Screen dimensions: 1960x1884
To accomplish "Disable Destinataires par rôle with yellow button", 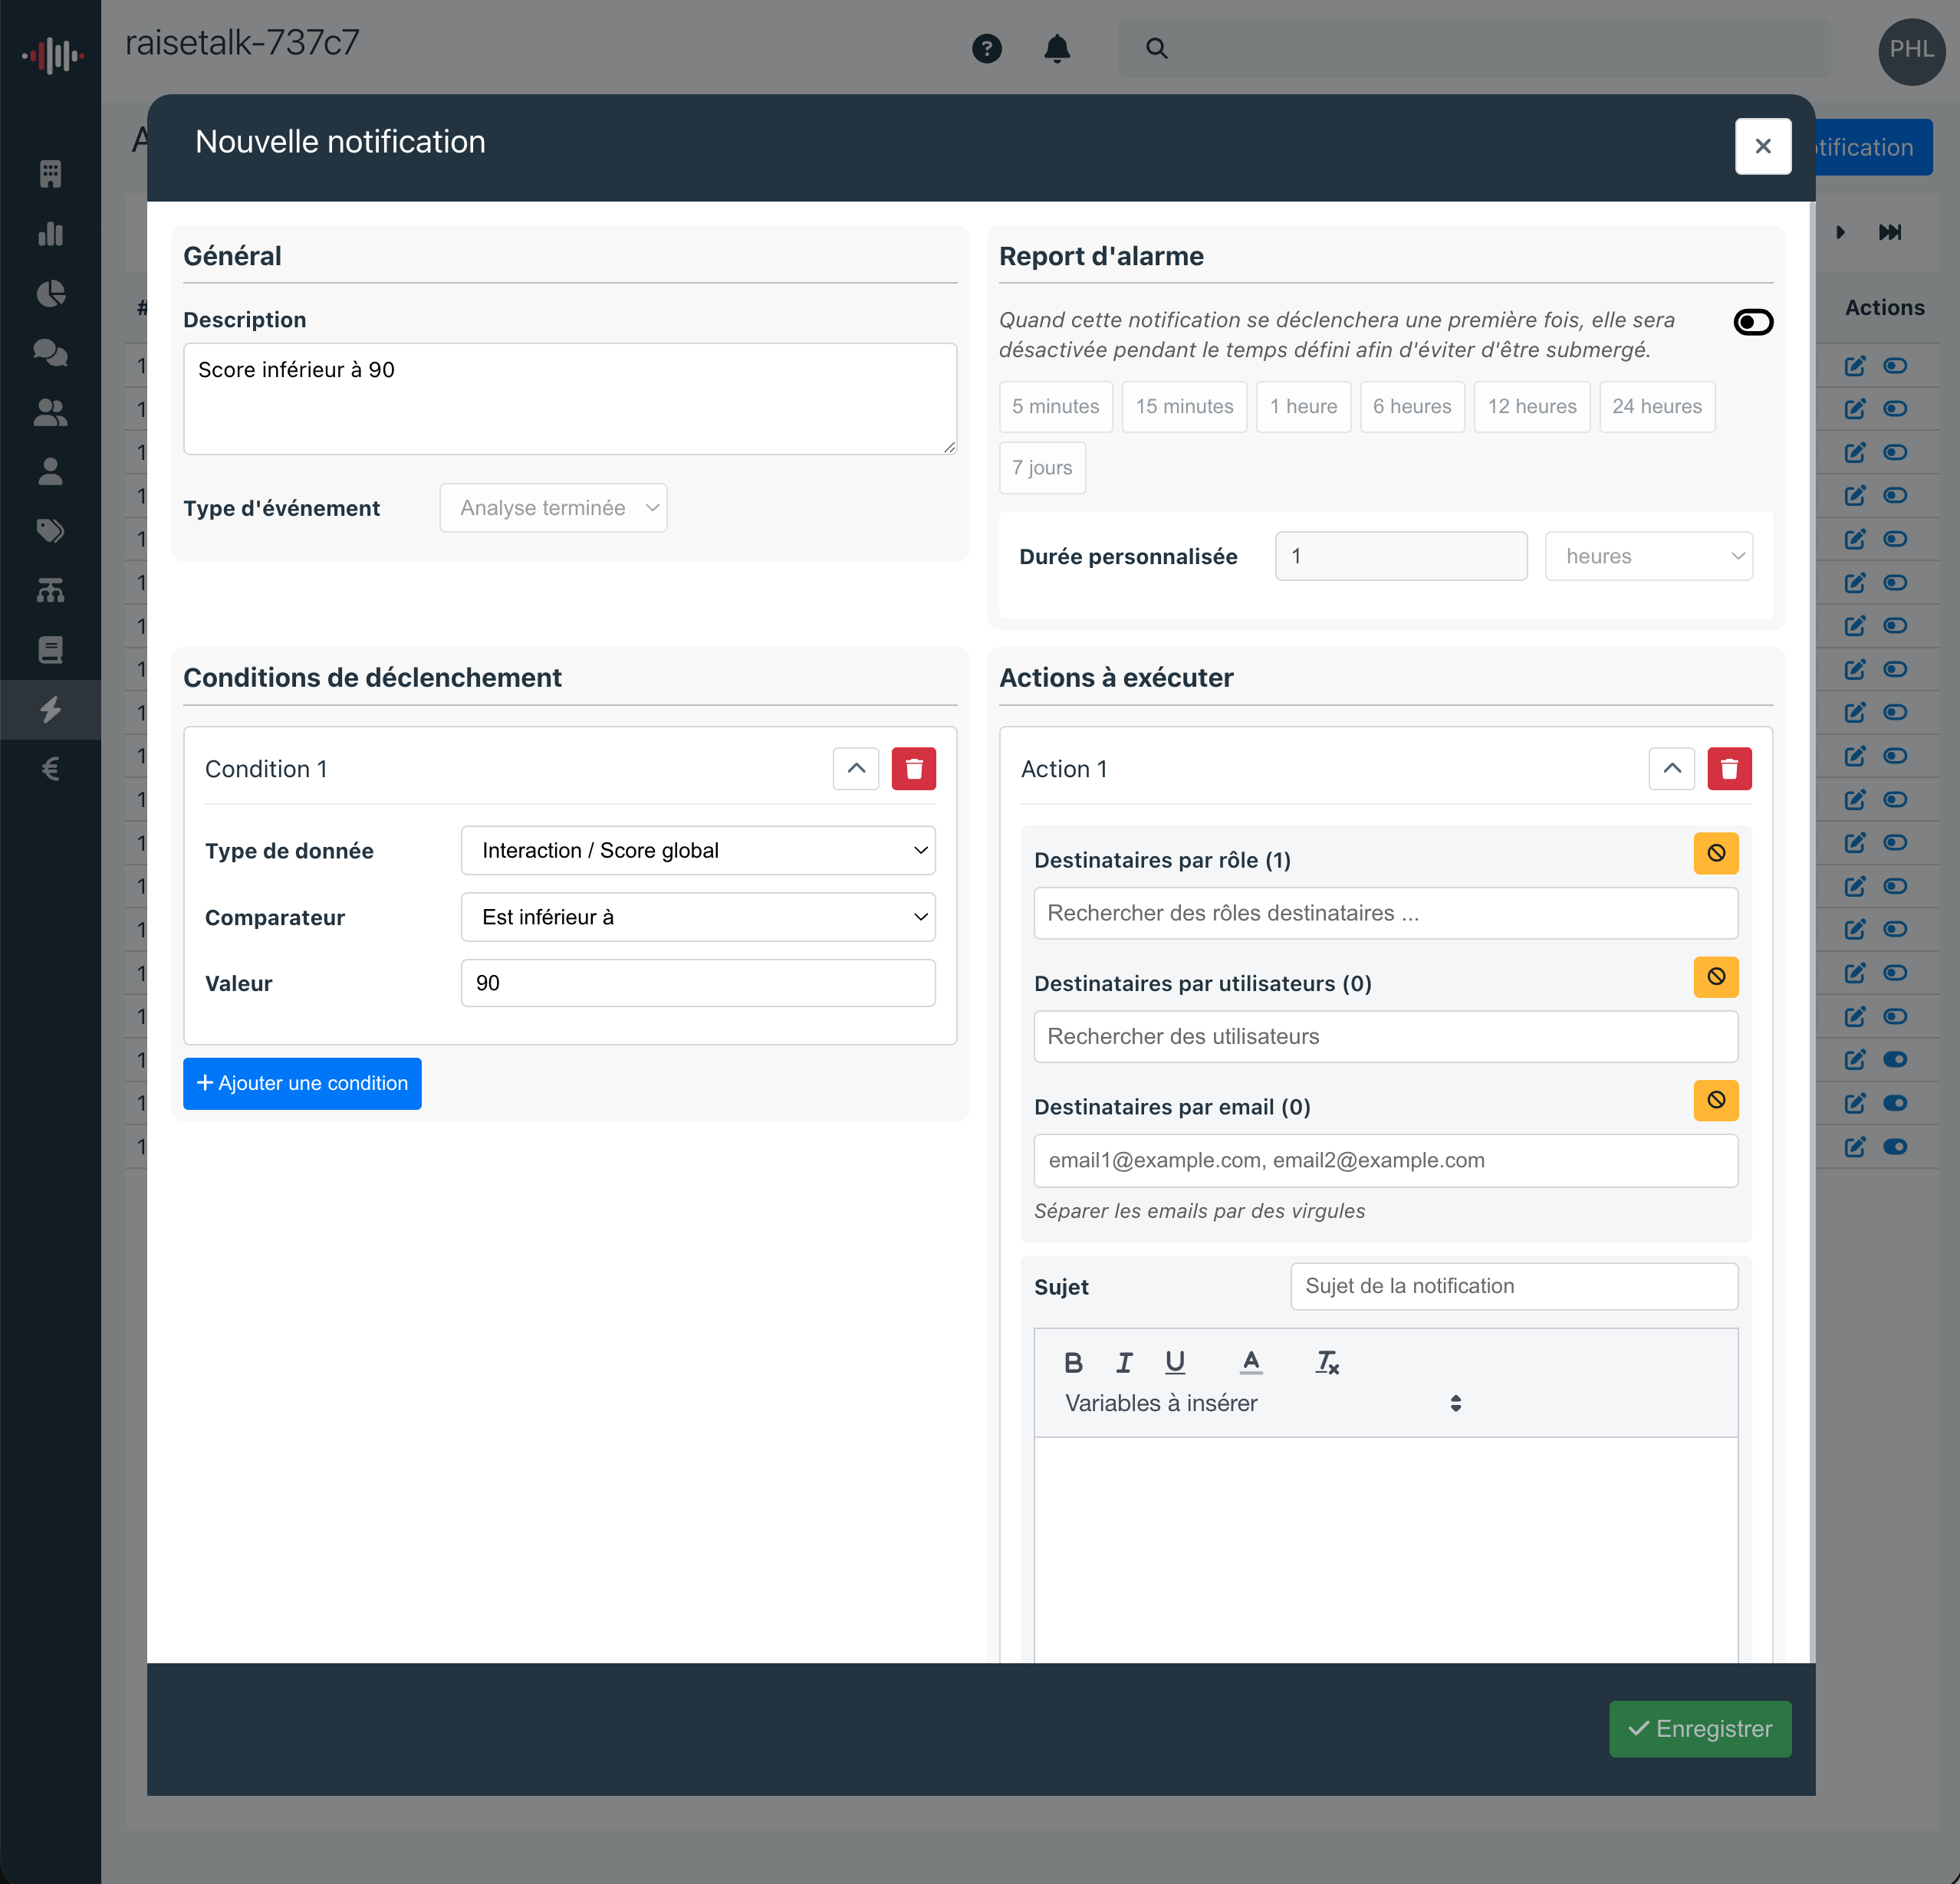I will click(x=1716, y=852).
